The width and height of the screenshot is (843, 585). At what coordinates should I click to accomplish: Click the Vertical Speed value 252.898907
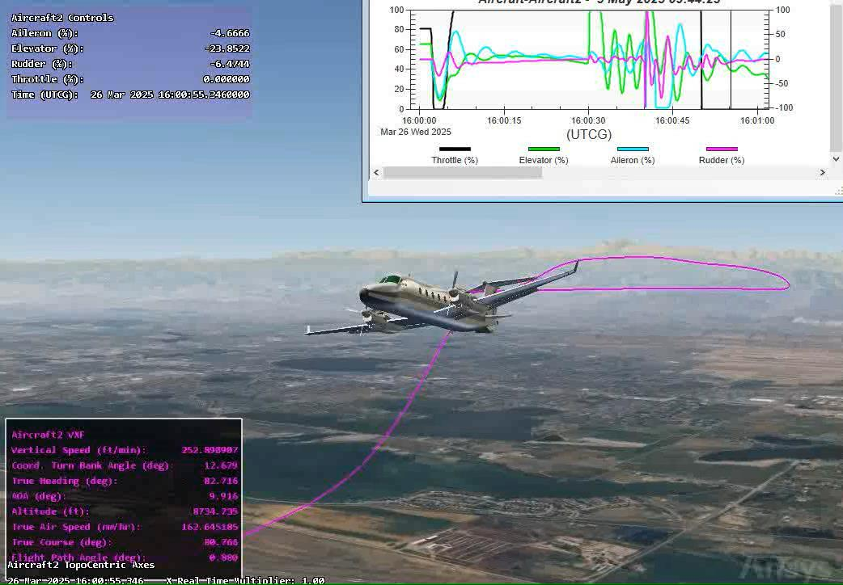click(x=210, y=450)
